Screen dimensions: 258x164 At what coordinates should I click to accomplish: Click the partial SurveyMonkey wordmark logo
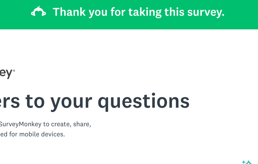point(6,73)
